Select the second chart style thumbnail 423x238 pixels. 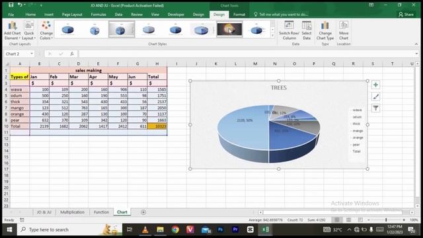[95, 29]
